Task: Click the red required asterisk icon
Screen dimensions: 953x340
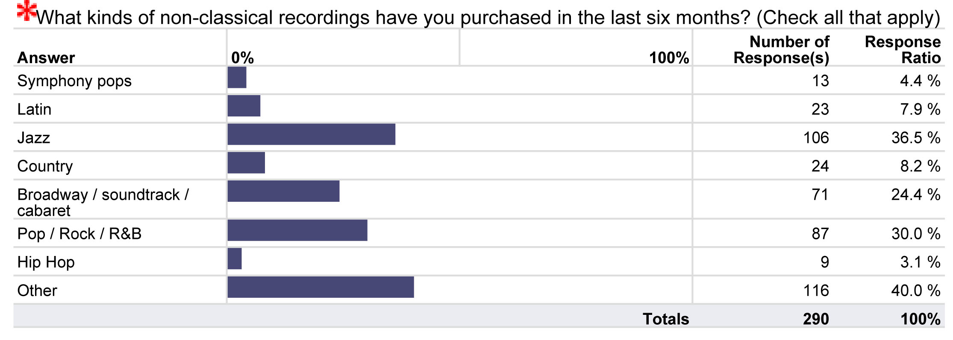Action: pyautogui.click(x=26, y=11)
